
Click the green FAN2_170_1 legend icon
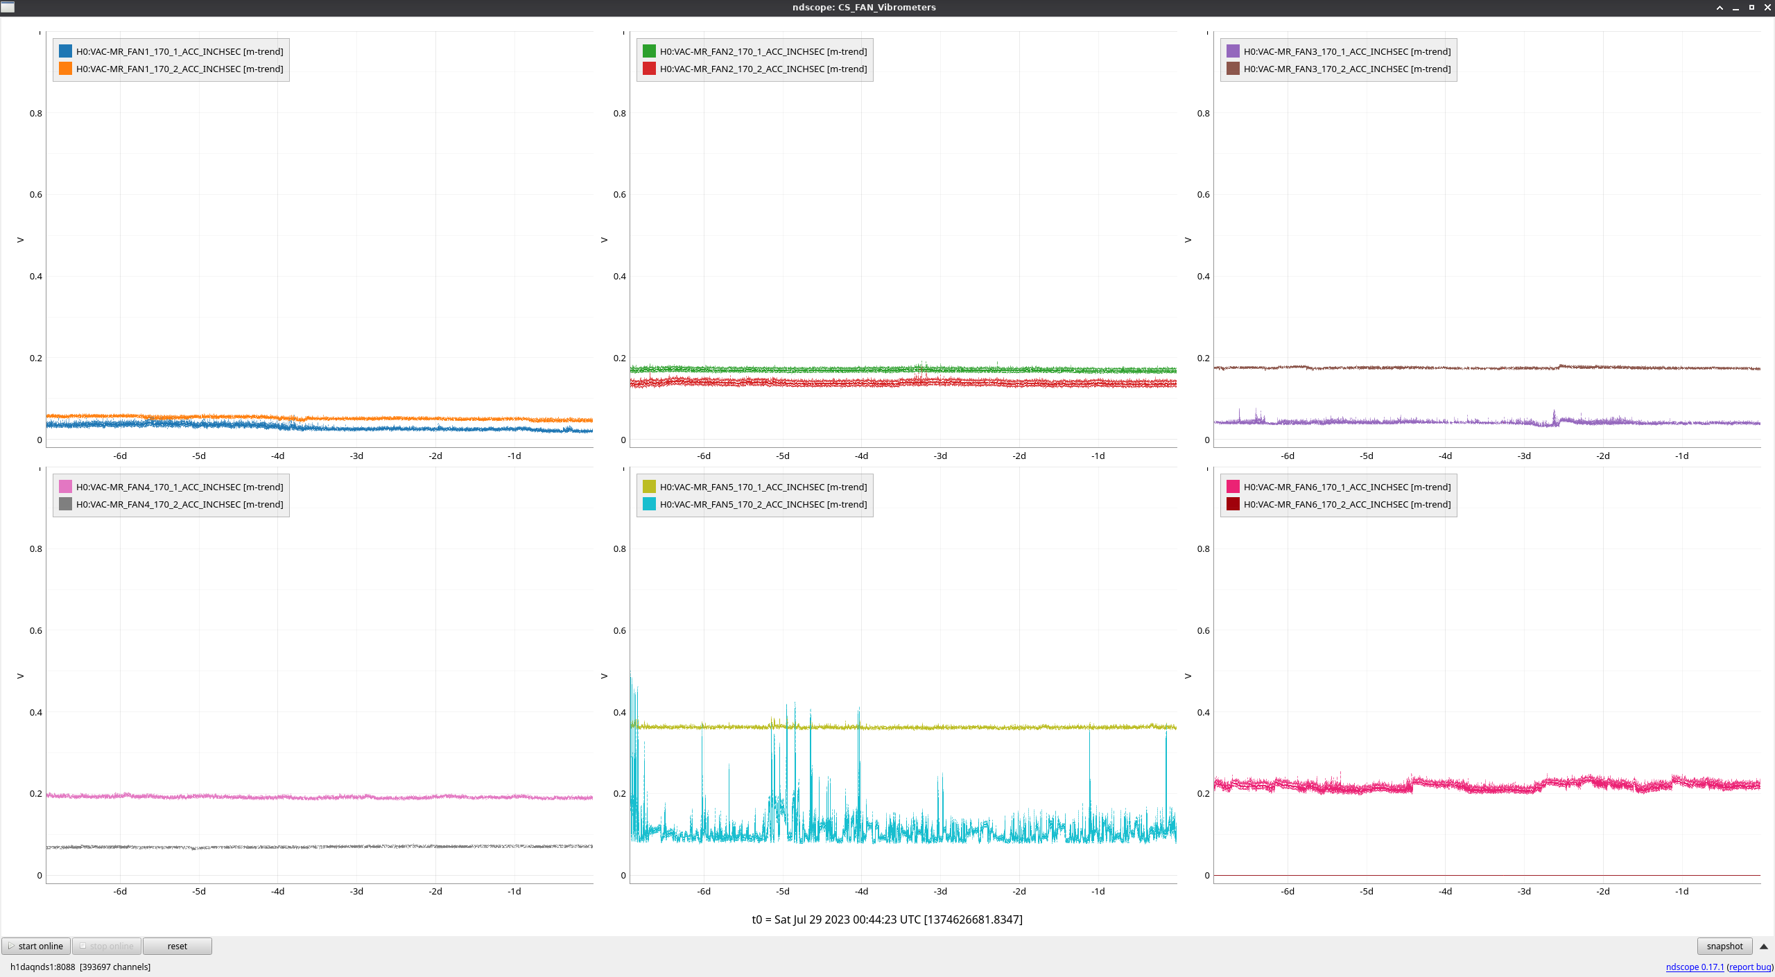[649, 51]
